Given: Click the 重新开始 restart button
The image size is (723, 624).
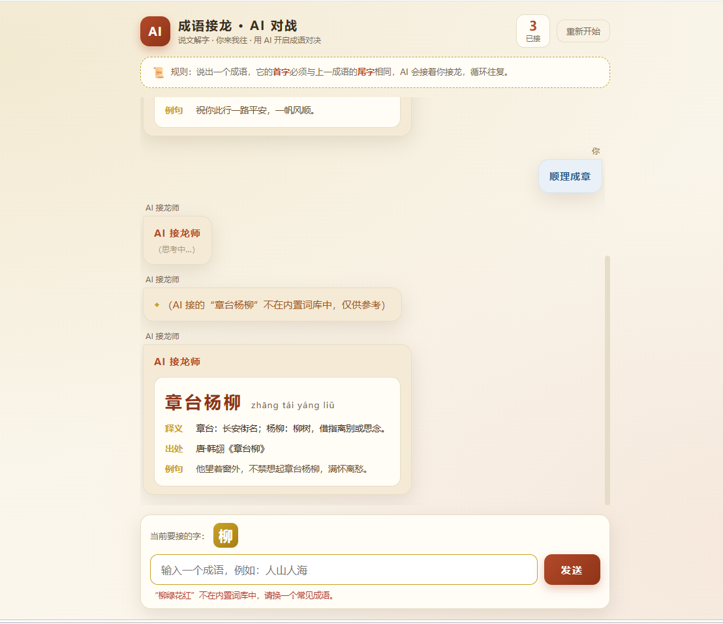Looking at the screenshot, I should (583, 31).
